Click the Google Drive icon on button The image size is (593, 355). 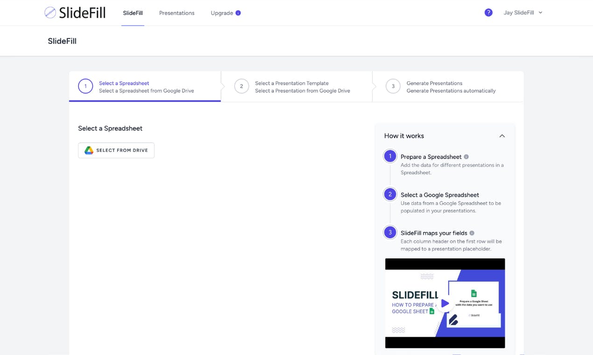(x=89, y=150)
